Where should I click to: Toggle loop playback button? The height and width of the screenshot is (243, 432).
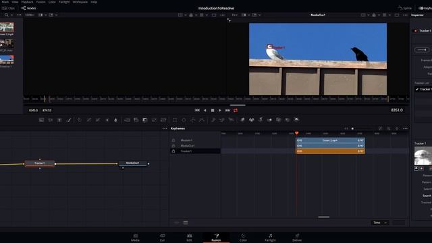pos(236,110)
